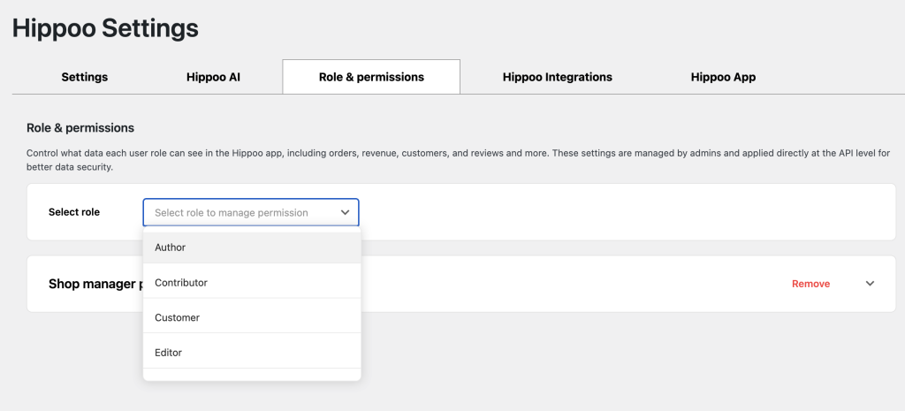Click empty area right of role dropdown

coord(619,212)
